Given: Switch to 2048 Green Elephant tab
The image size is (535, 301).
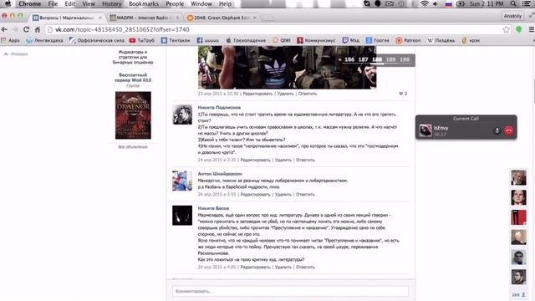Looking at the screenshot, I should click(222, 18).
